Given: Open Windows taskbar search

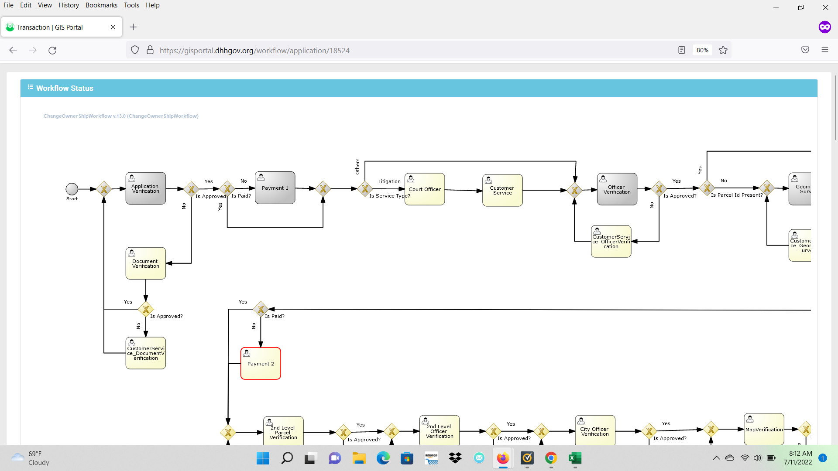Looking at the screenshot, I should (287, 458).
